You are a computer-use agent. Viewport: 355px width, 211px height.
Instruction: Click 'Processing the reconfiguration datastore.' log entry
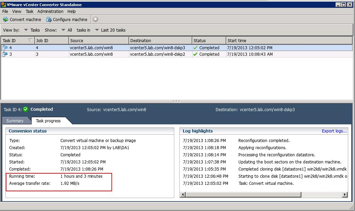(277, 155)
